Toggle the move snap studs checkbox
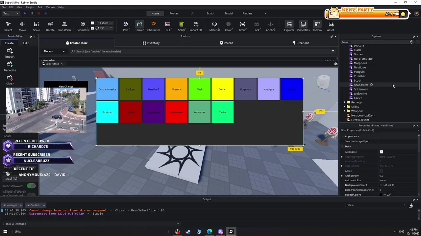This screenshot has width=421, height=236. tap(92, 23)
